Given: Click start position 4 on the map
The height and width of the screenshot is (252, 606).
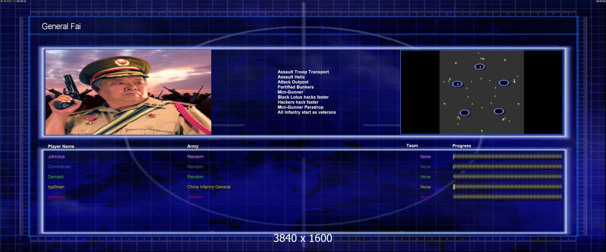Looking at the screenshot, I should tap(457, 84).
